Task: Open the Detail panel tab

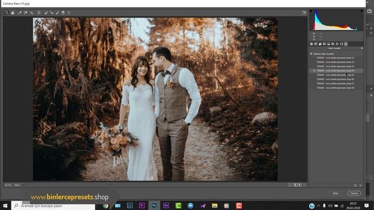Action: pyautogui.click(x=320, y=44)
